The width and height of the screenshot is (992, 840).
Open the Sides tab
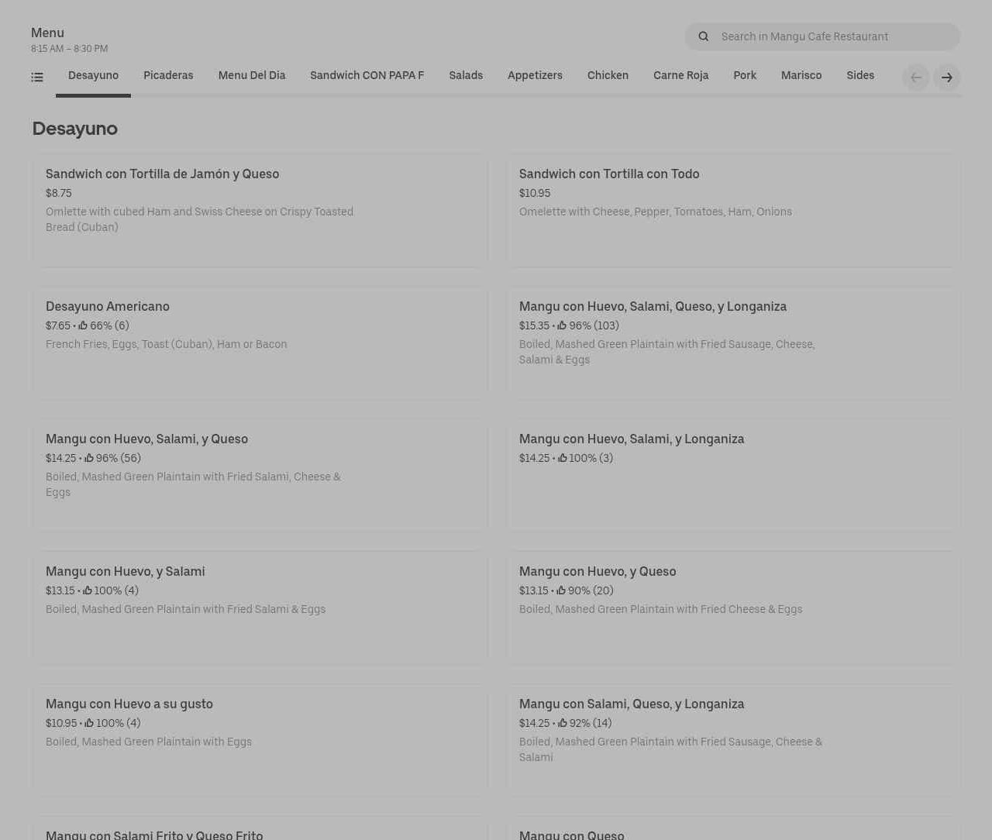(x=860, y=76)
